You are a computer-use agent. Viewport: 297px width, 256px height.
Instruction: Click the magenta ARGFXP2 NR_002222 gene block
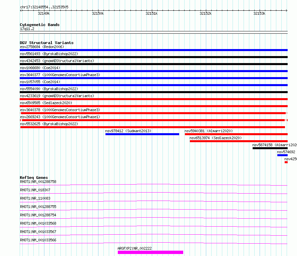pyautogui.click(x=151, y=252)
